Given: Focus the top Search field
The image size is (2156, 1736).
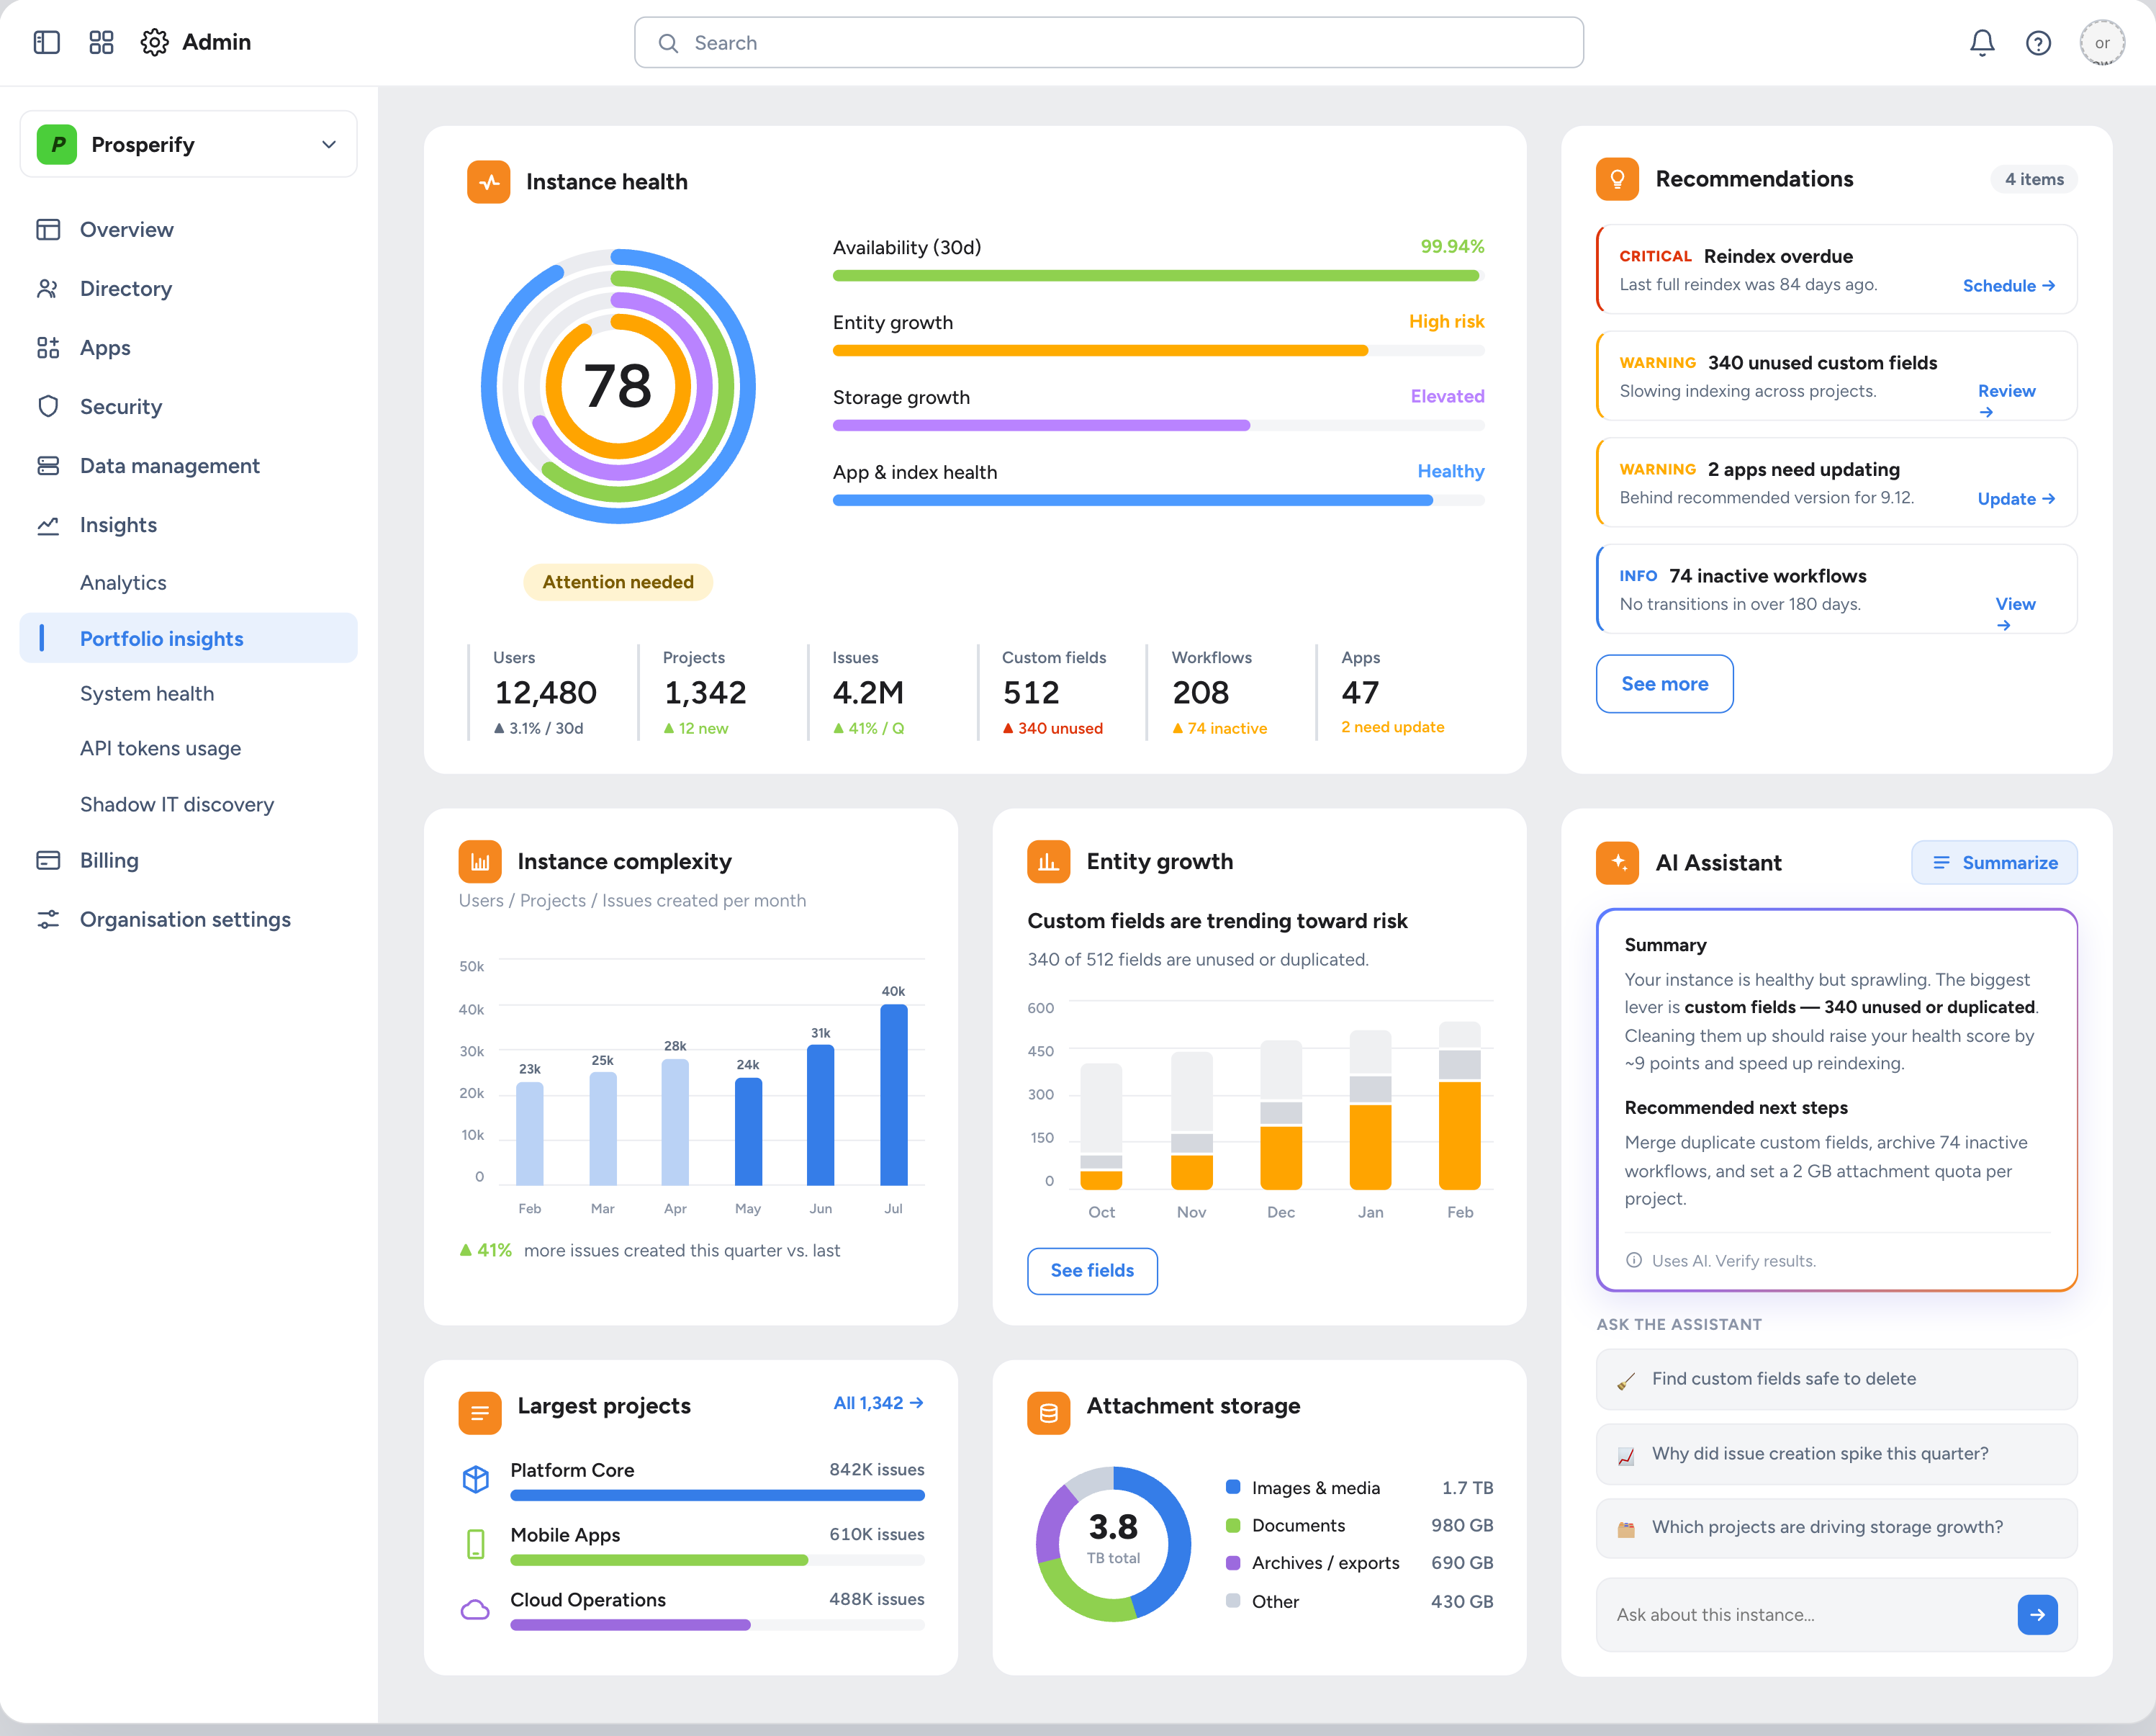Looking at the screenshot, I should coord(1108,42).
